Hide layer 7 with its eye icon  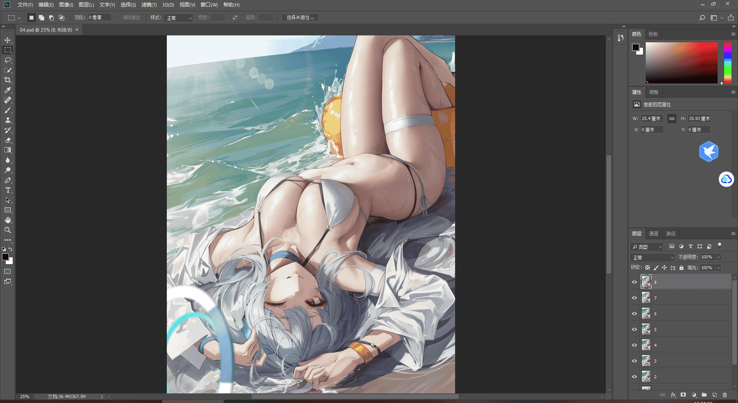pyautogui.click(x=635, y=298)
